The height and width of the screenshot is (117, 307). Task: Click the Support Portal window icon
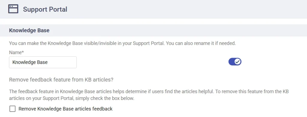13,9
